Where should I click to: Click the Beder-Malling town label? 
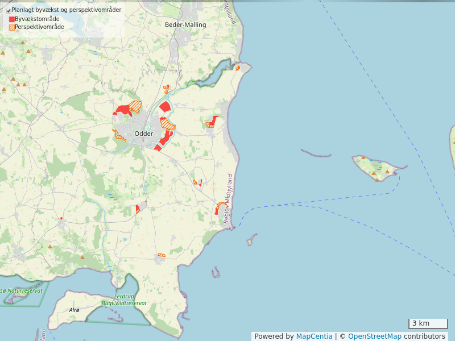[x=185, y=25]
